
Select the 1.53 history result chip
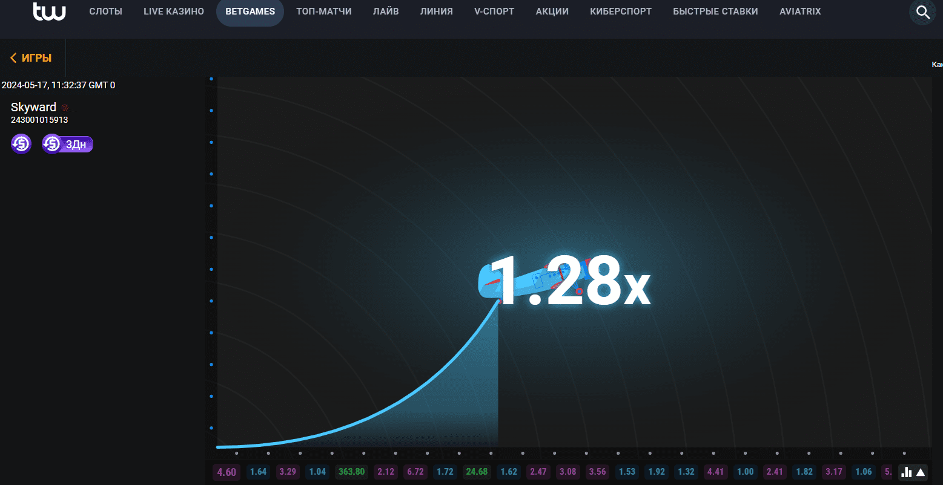coord(627,472)
